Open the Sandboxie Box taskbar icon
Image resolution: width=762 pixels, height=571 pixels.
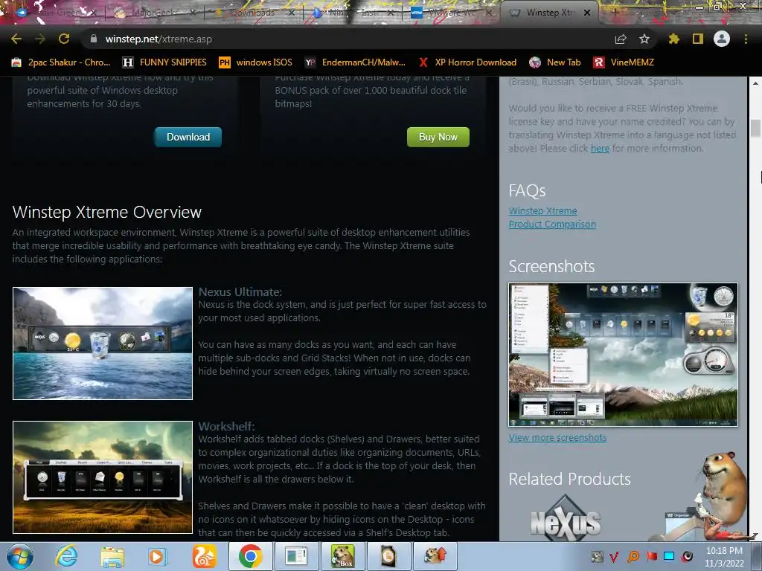[342, 556]
